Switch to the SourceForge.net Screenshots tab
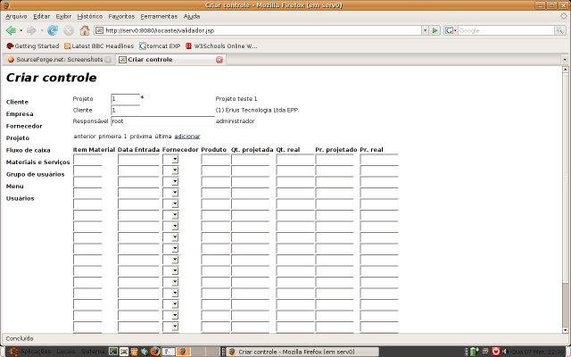The width and height of the screenshot is (571, 357). click(59, 60)
